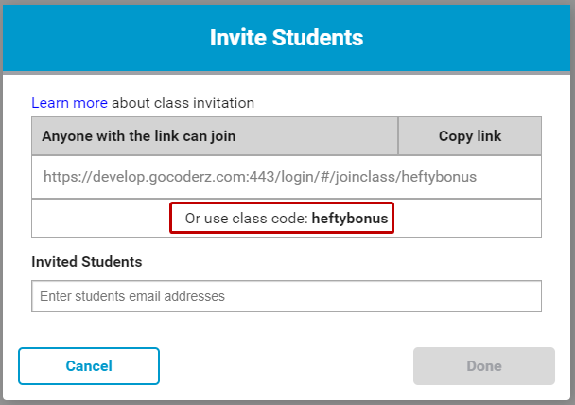The width and height of the screenshot is (575, 405).
Task: Open the Learn more link
Action: 69,102
